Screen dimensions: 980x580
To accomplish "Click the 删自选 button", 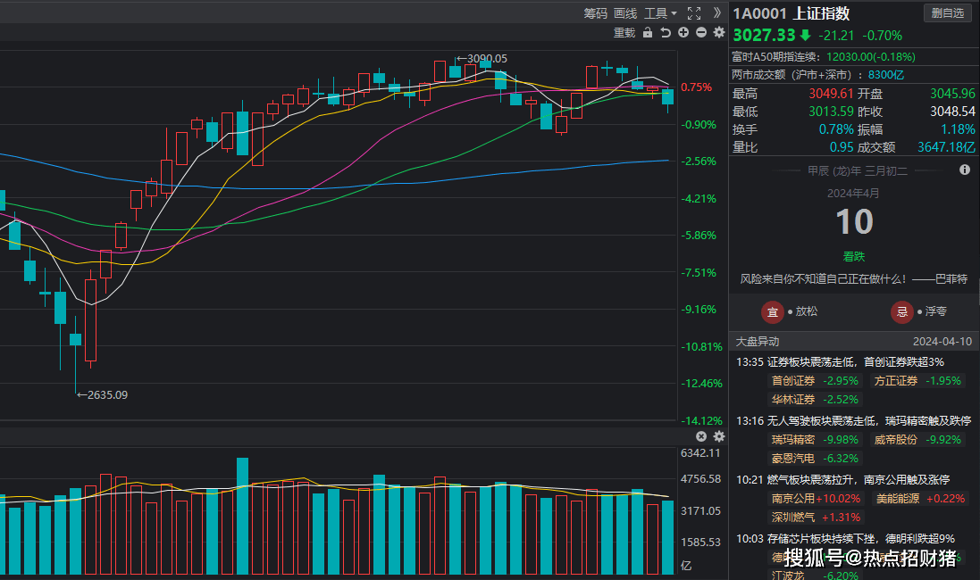I will pos(948,13).
